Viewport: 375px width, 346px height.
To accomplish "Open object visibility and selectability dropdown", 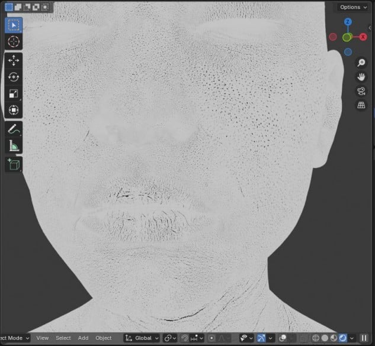I will point(246,338).
